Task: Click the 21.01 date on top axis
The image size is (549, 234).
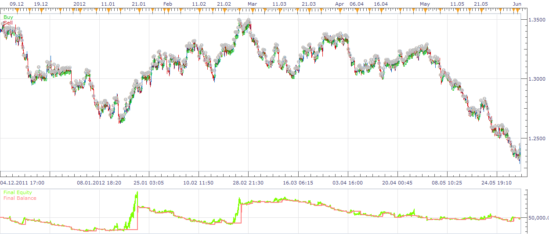Action: pyautogui.click(x=139, y=4)
